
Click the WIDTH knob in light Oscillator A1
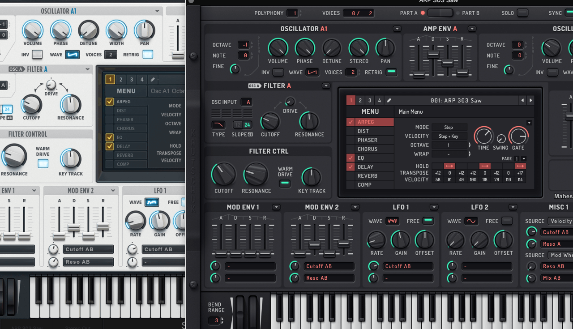116,30
